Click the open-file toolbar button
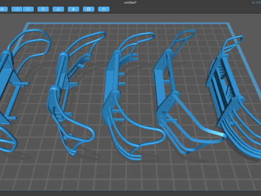The image size is (261, 196). pyautogui.click(x=17, y=9)
